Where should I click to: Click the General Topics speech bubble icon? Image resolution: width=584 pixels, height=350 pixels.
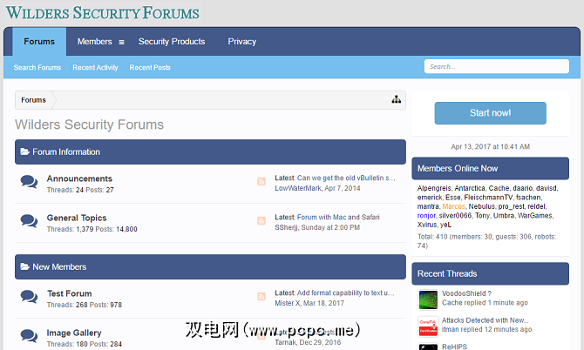pyautogui.click(x=29, y=221)
